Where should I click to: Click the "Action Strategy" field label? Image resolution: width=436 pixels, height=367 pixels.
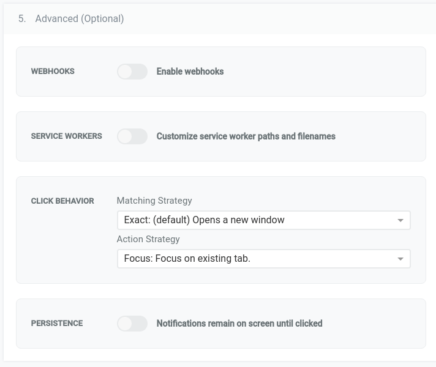point(148,239)
